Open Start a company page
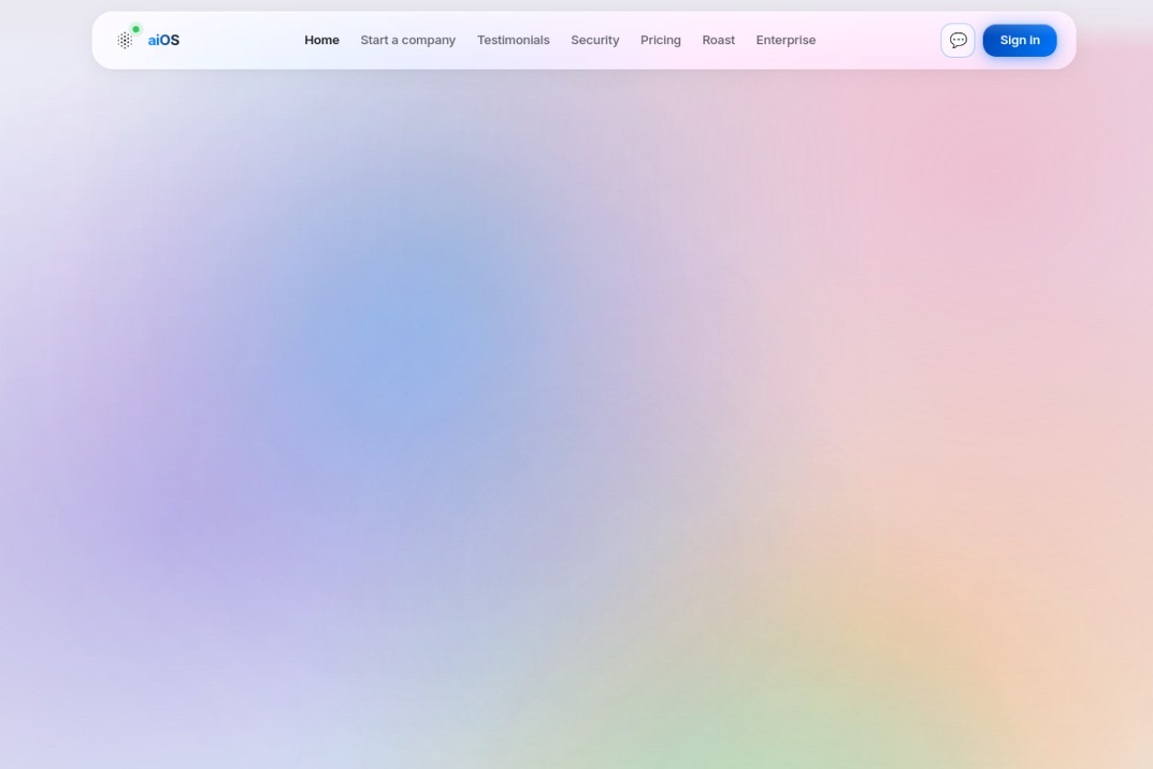 [408, 41]
